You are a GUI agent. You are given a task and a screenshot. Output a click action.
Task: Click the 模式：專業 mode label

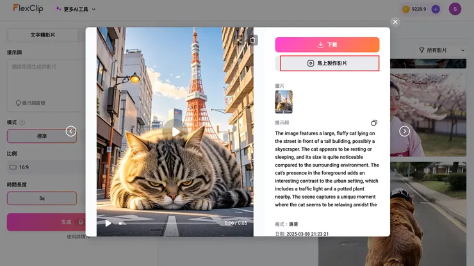[x=286, y=224]
